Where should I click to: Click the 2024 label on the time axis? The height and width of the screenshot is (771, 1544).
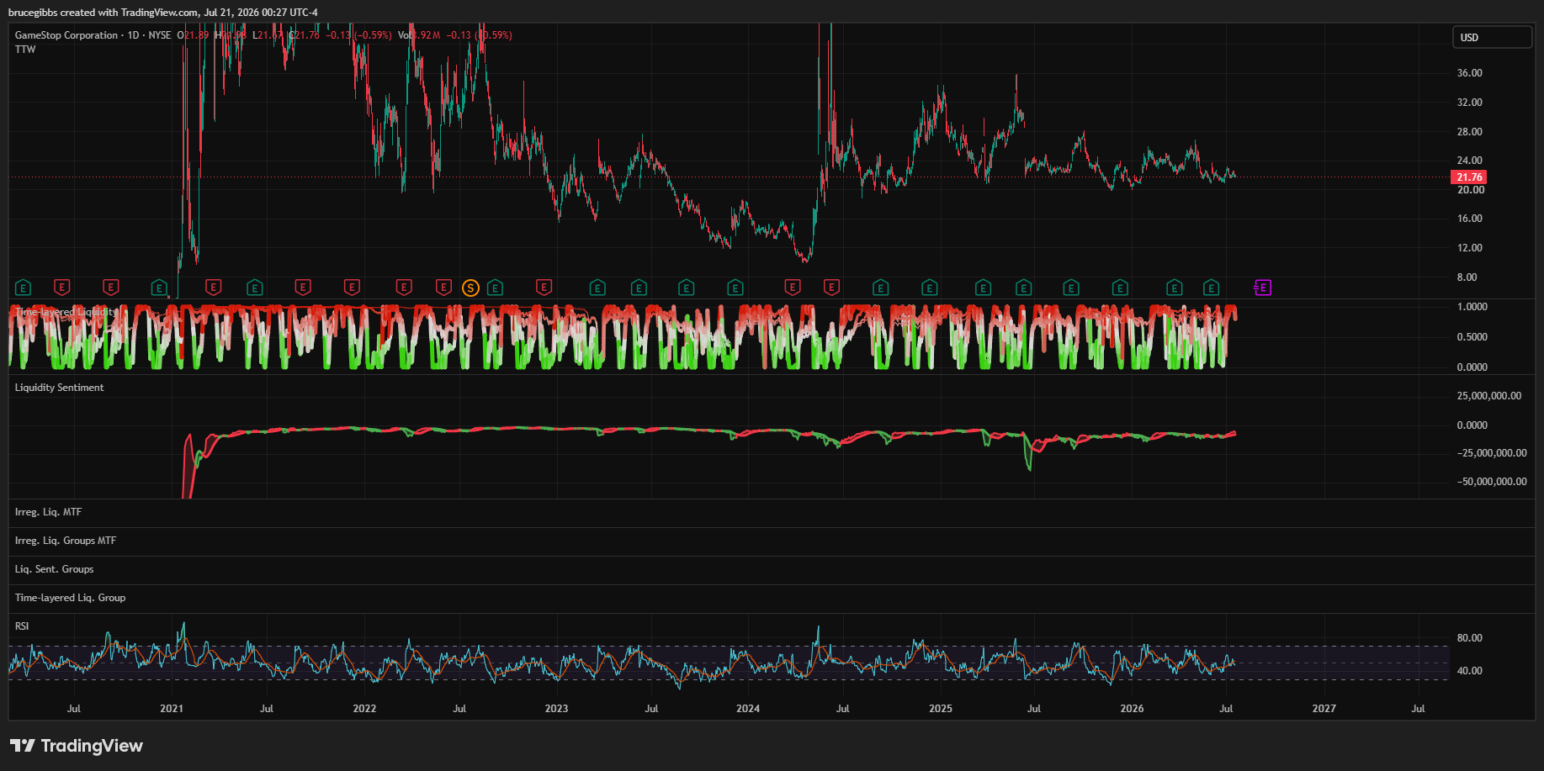tap(748, 709)
